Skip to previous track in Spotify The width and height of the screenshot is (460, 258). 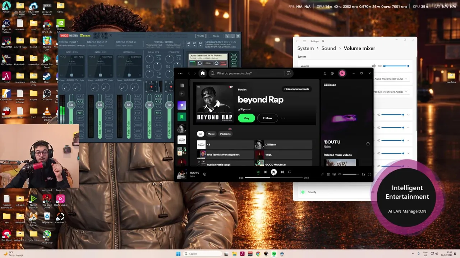(x=265, y=172)
